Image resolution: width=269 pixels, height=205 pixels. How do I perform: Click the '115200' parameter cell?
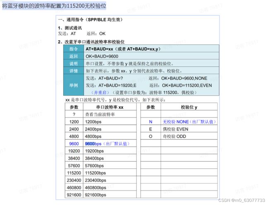(x=74, y=173)
